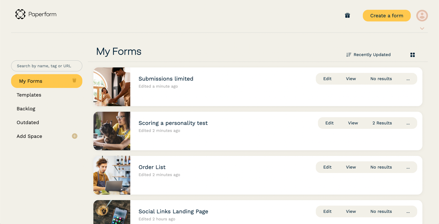Click the Order List form thumbnail
Image resolution: width=439 pixels, height=224 pixels.
[x=112, y=175]
